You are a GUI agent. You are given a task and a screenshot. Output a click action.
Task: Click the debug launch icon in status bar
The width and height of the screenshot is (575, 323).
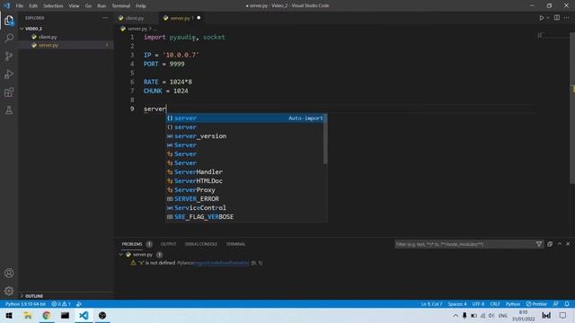point(79,304)
